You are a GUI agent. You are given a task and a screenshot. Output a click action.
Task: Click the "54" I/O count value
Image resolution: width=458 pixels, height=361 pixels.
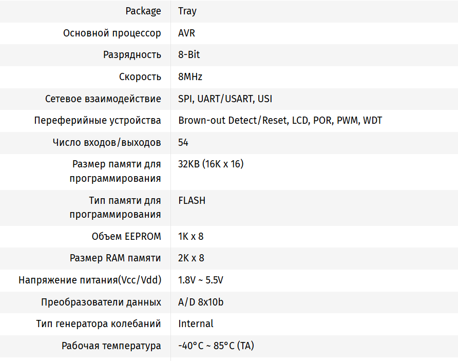pos(183,142)
